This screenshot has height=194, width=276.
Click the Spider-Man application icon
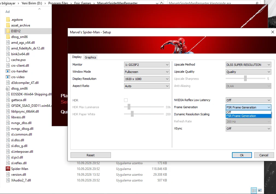[8, 169]
